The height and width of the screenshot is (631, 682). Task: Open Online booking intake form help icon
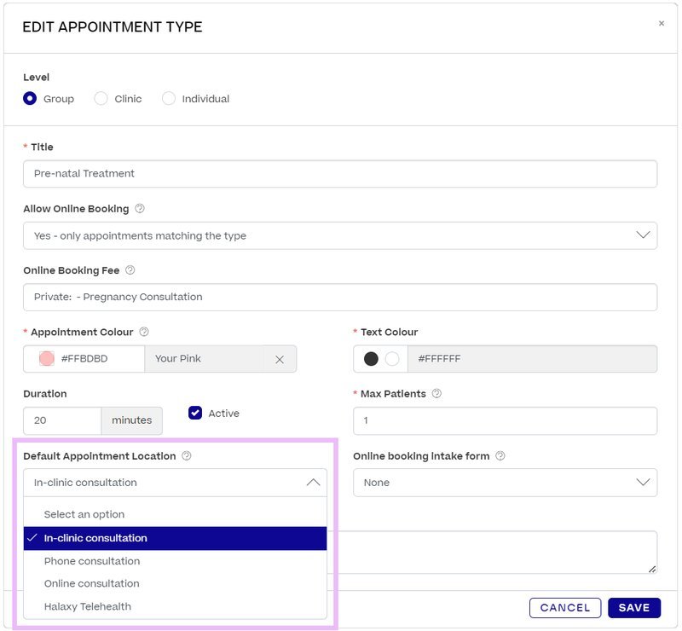pyautogui.click(x=500, y=455)
